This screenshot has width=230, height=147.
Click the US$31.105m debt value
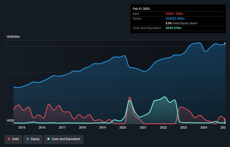(x=174, y=14)
